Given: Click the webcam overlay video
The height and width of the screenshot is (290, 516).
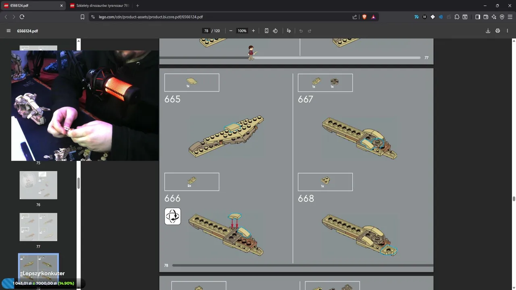Looking at the screenshot, I should pyautogui.click(x=85, y=106).
